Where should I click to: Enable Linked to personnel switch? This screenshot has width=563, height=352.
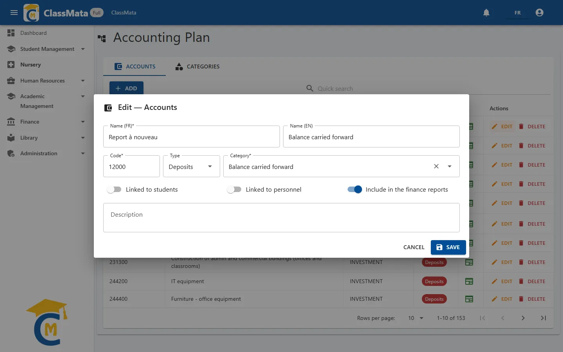(x=234, y=189)
